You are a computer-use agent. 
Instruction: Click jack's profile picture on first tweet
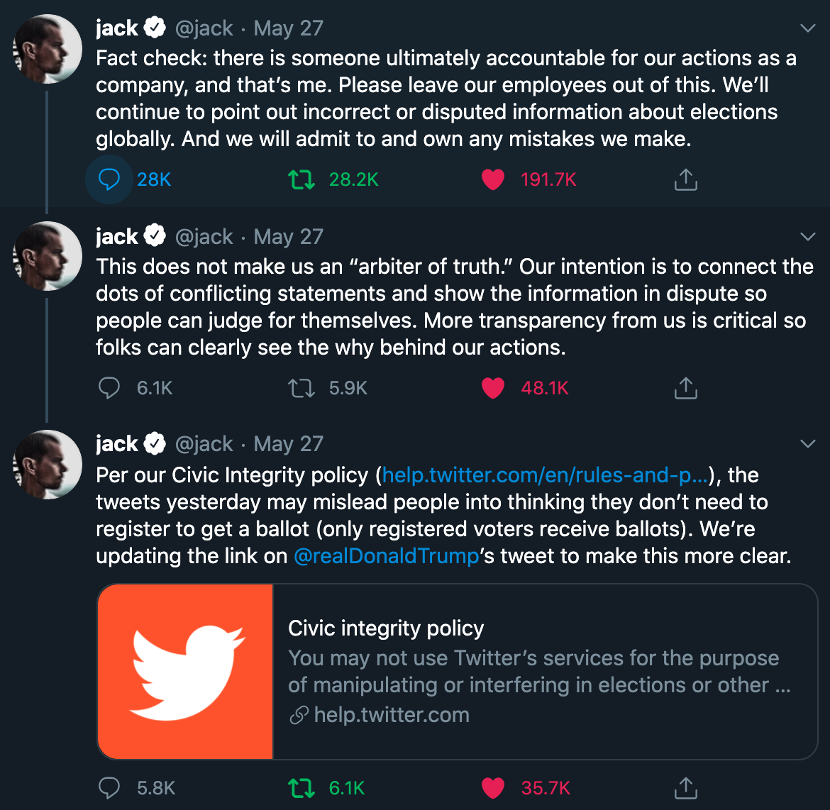point(48,48)
